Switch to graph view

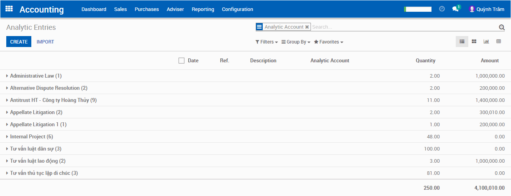click(486, 42)
